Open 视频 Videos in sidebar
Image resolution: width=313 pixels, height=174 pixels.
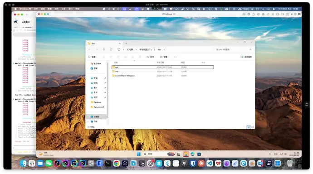click(x=94, y=97)
